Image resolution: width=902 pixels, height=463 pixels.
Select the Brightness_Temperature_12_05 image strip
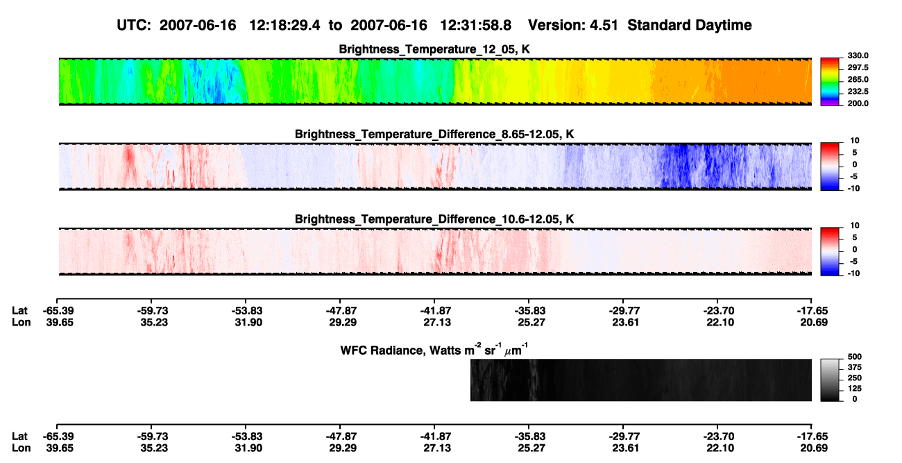point(434,82)
